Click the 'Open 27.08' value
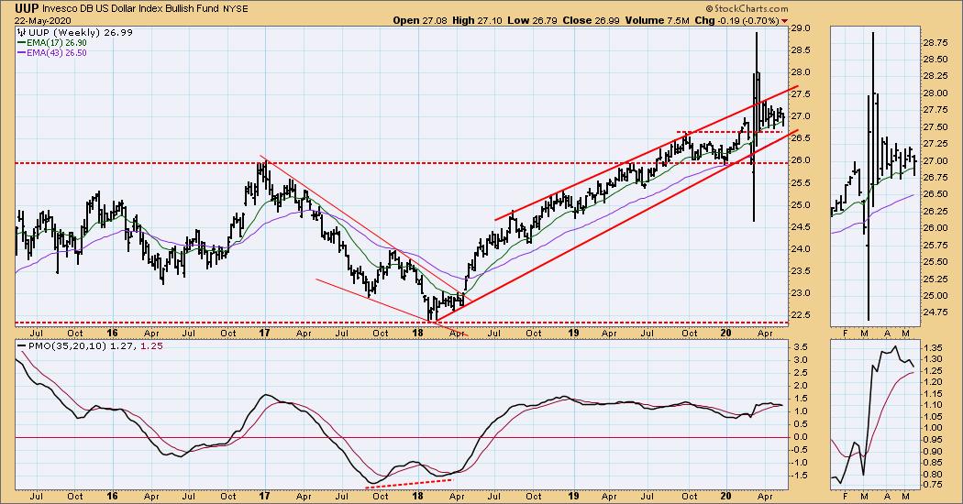963x504 pixels. pos(419,20)
